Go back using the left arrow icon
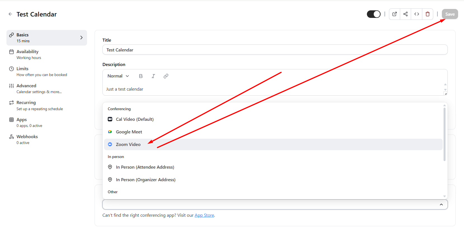The image size is (464, 243). pos(10,14)
